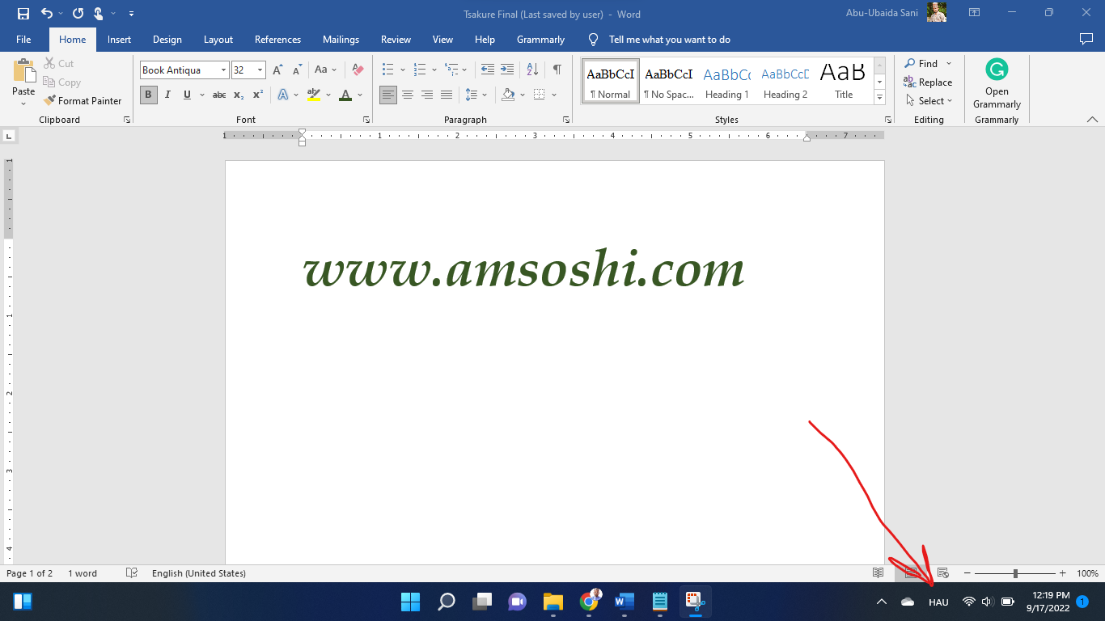This screenshot has height=621, width=1105.
Task: Undo the last action
Action: (x=46, y=14)
